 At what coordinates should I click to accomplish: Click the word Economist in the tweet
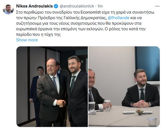[x=91, y=12]
